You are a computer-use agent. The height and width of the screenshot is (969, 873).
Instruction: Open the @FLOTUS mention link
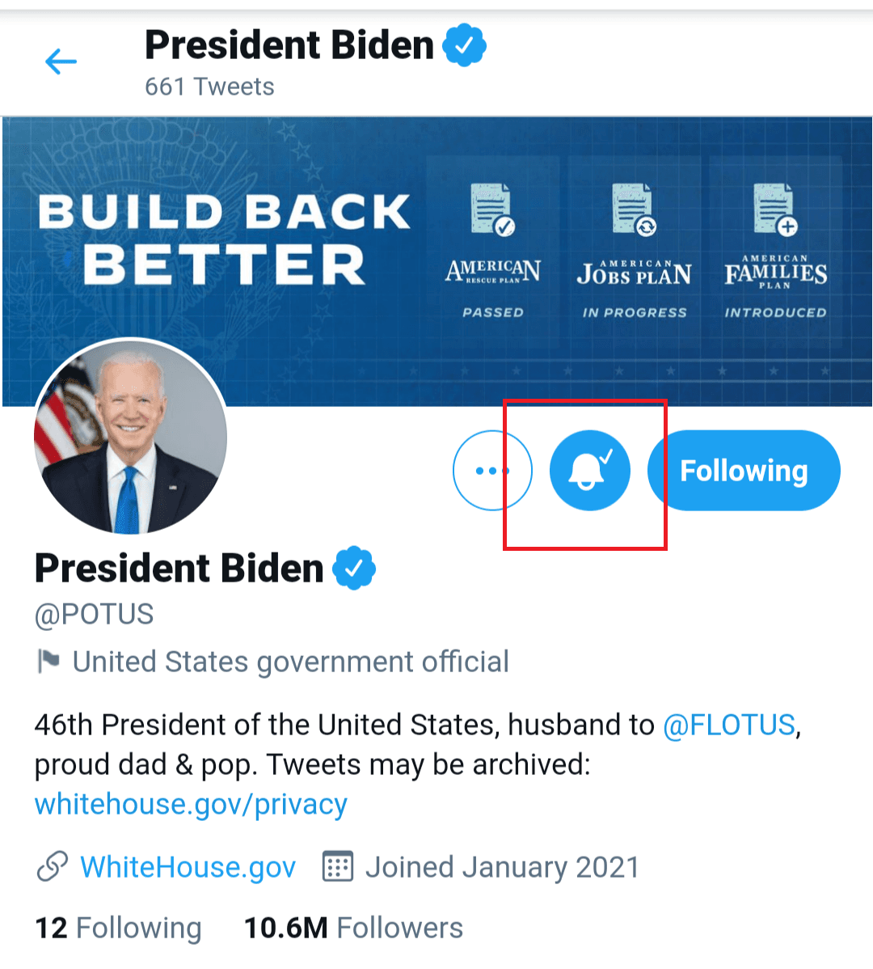coord(729,725)
